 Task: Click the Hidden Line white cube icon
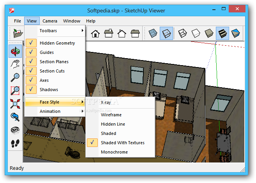coord(196,33)
